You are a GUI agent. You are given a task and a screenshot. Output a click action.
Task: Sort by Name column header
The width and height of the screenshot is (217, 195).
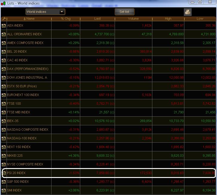[29, 19]
